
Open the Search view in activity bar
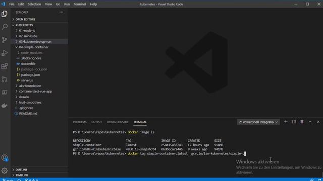(x=5, y=27)
